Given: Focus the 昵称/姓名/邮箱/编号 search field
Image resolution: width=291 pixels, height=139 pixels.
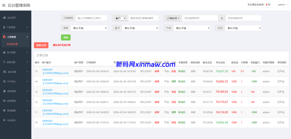Looking at the screenshot, I should 144,18.
